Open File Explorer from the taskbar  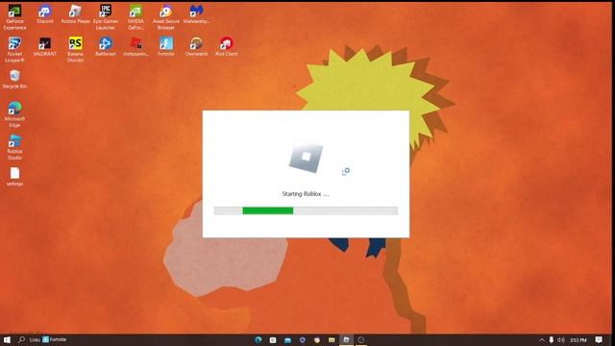[x=332, y=339]
